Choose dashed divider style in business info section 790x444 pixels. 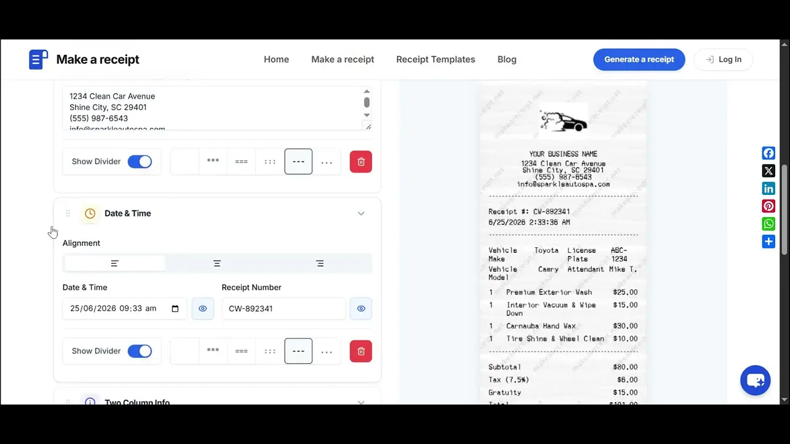[298, 162]
